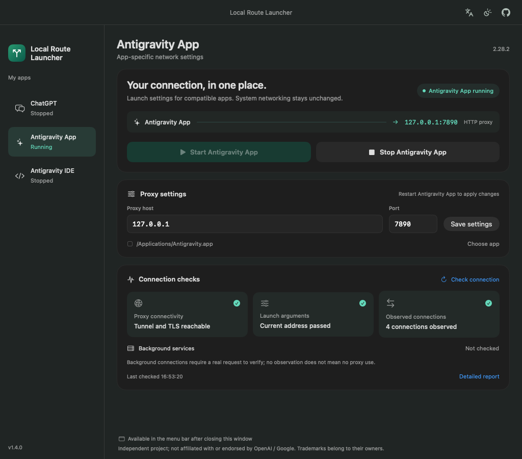Click Choose app
522x459 pixels.
coord(483,244)
